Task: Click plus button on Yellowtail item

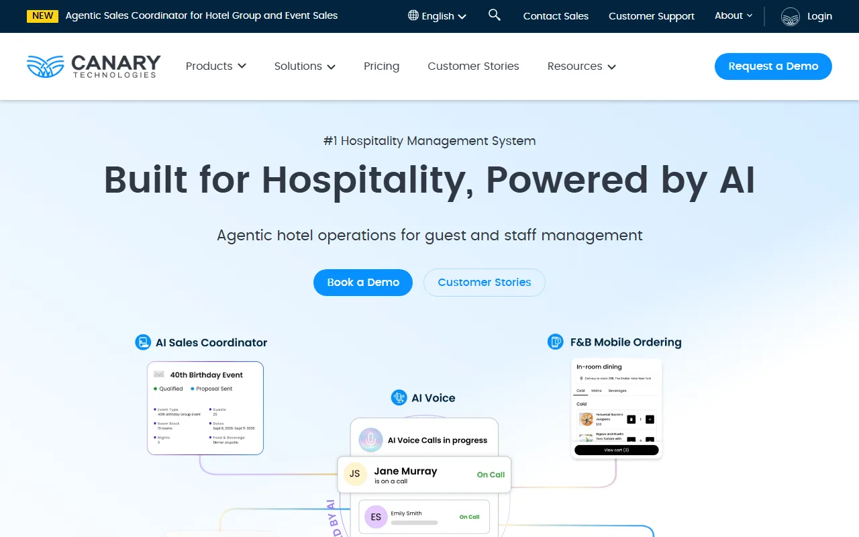Action: click(x=650, y=420)
